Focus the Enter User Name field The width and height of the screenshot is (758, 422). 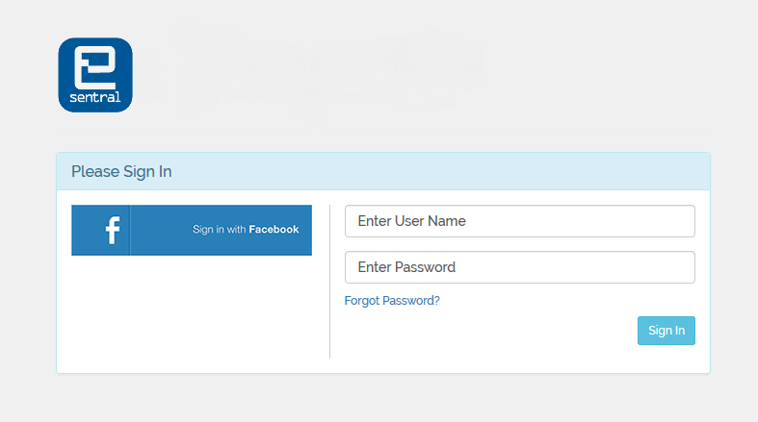click(519, 221)
